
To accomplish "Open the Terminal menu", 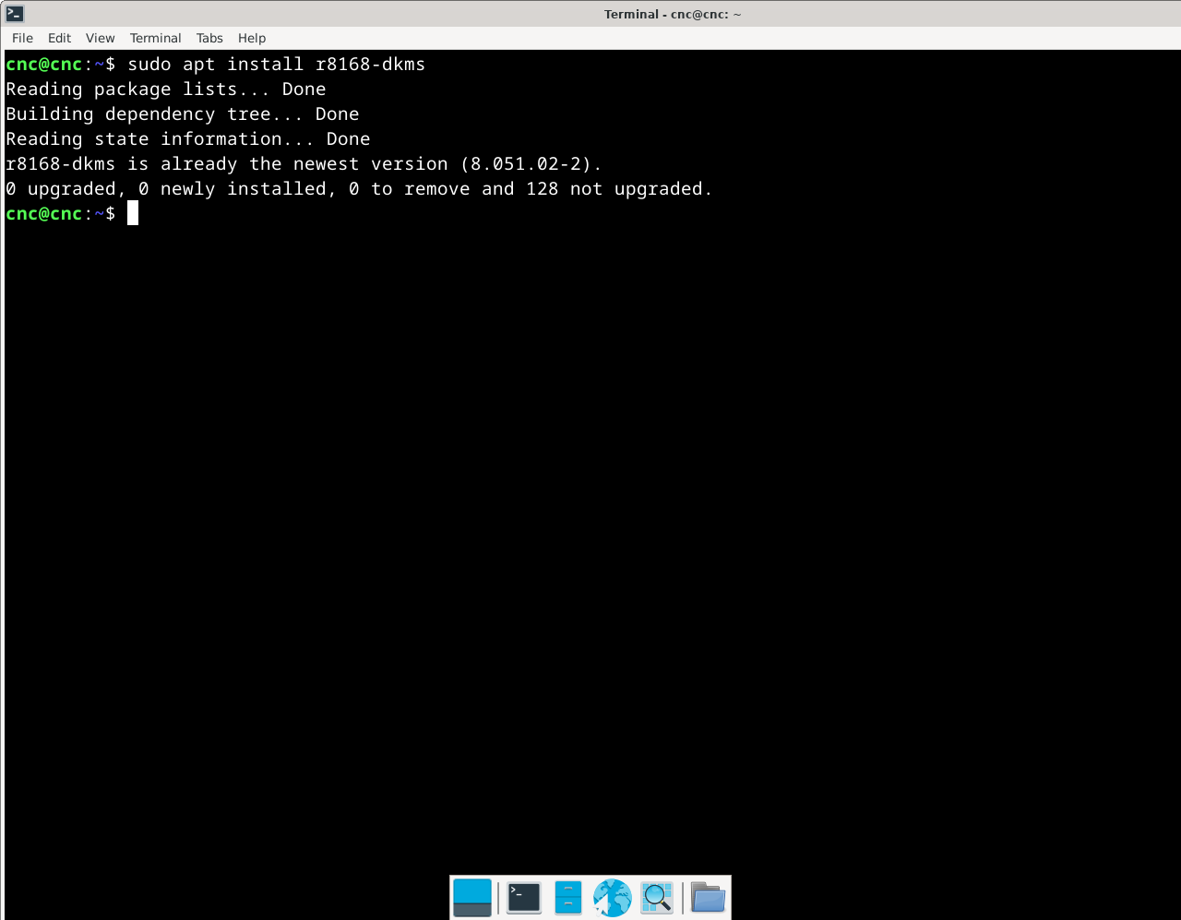I will [x=155, y=38].
